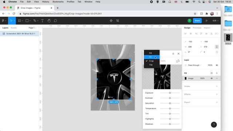
Task: Click Align horizontal centers icon
Action: [191, 34]
